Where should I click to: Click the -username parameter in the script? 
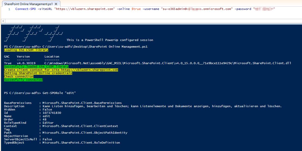[x=152, y=9]
